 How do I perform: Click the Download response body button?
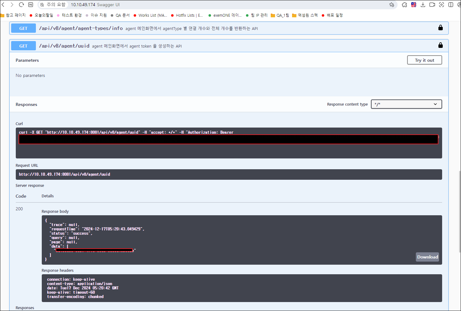(427, 257)
